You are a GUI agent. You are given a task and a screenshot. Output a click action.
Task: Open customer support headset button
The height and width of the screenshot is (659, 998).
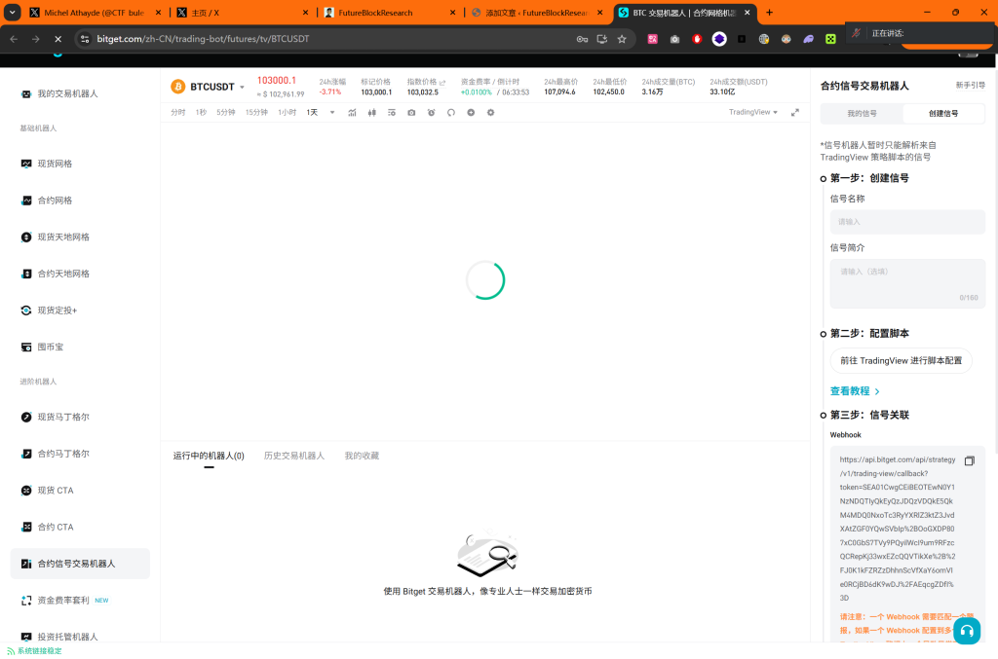tap(967, 631)
